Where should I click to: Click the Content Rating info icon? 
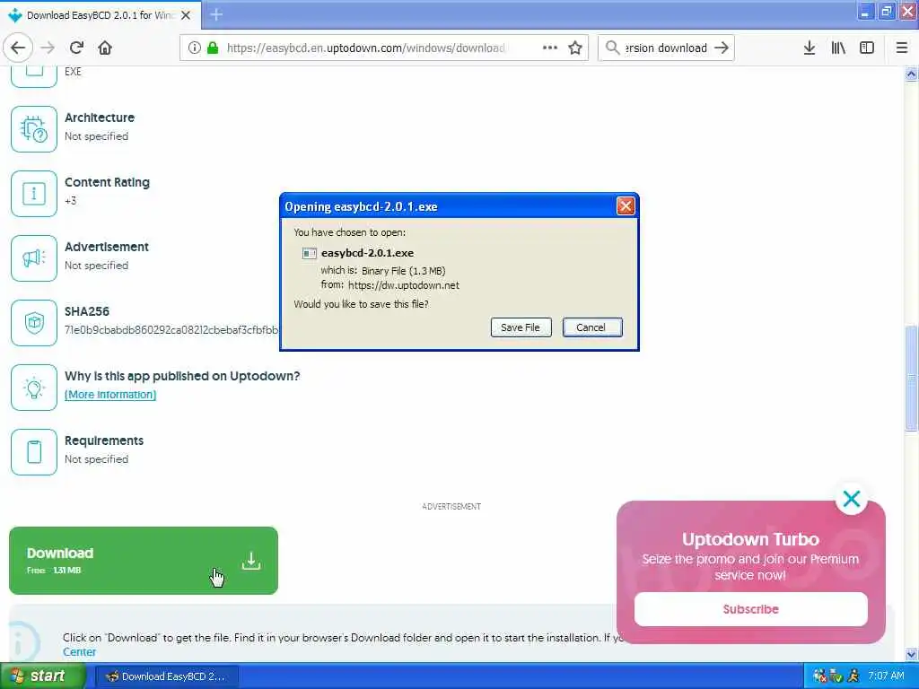tap(34, 194)
